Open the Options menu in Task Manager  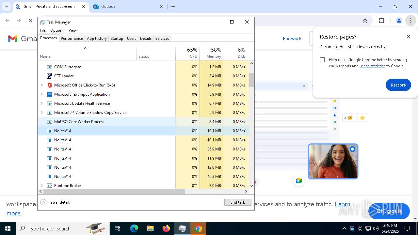[x=57, y=30]
